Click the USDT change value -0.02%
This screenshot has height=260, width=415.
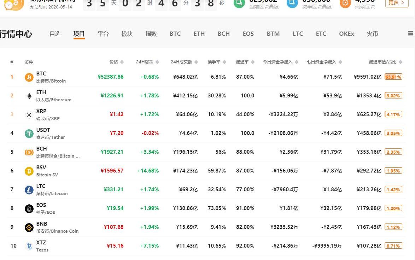click(150, 133)
